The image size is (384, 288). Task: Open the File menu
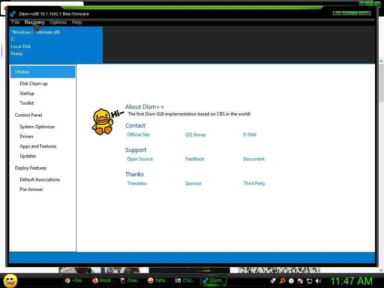coord(15,22)
